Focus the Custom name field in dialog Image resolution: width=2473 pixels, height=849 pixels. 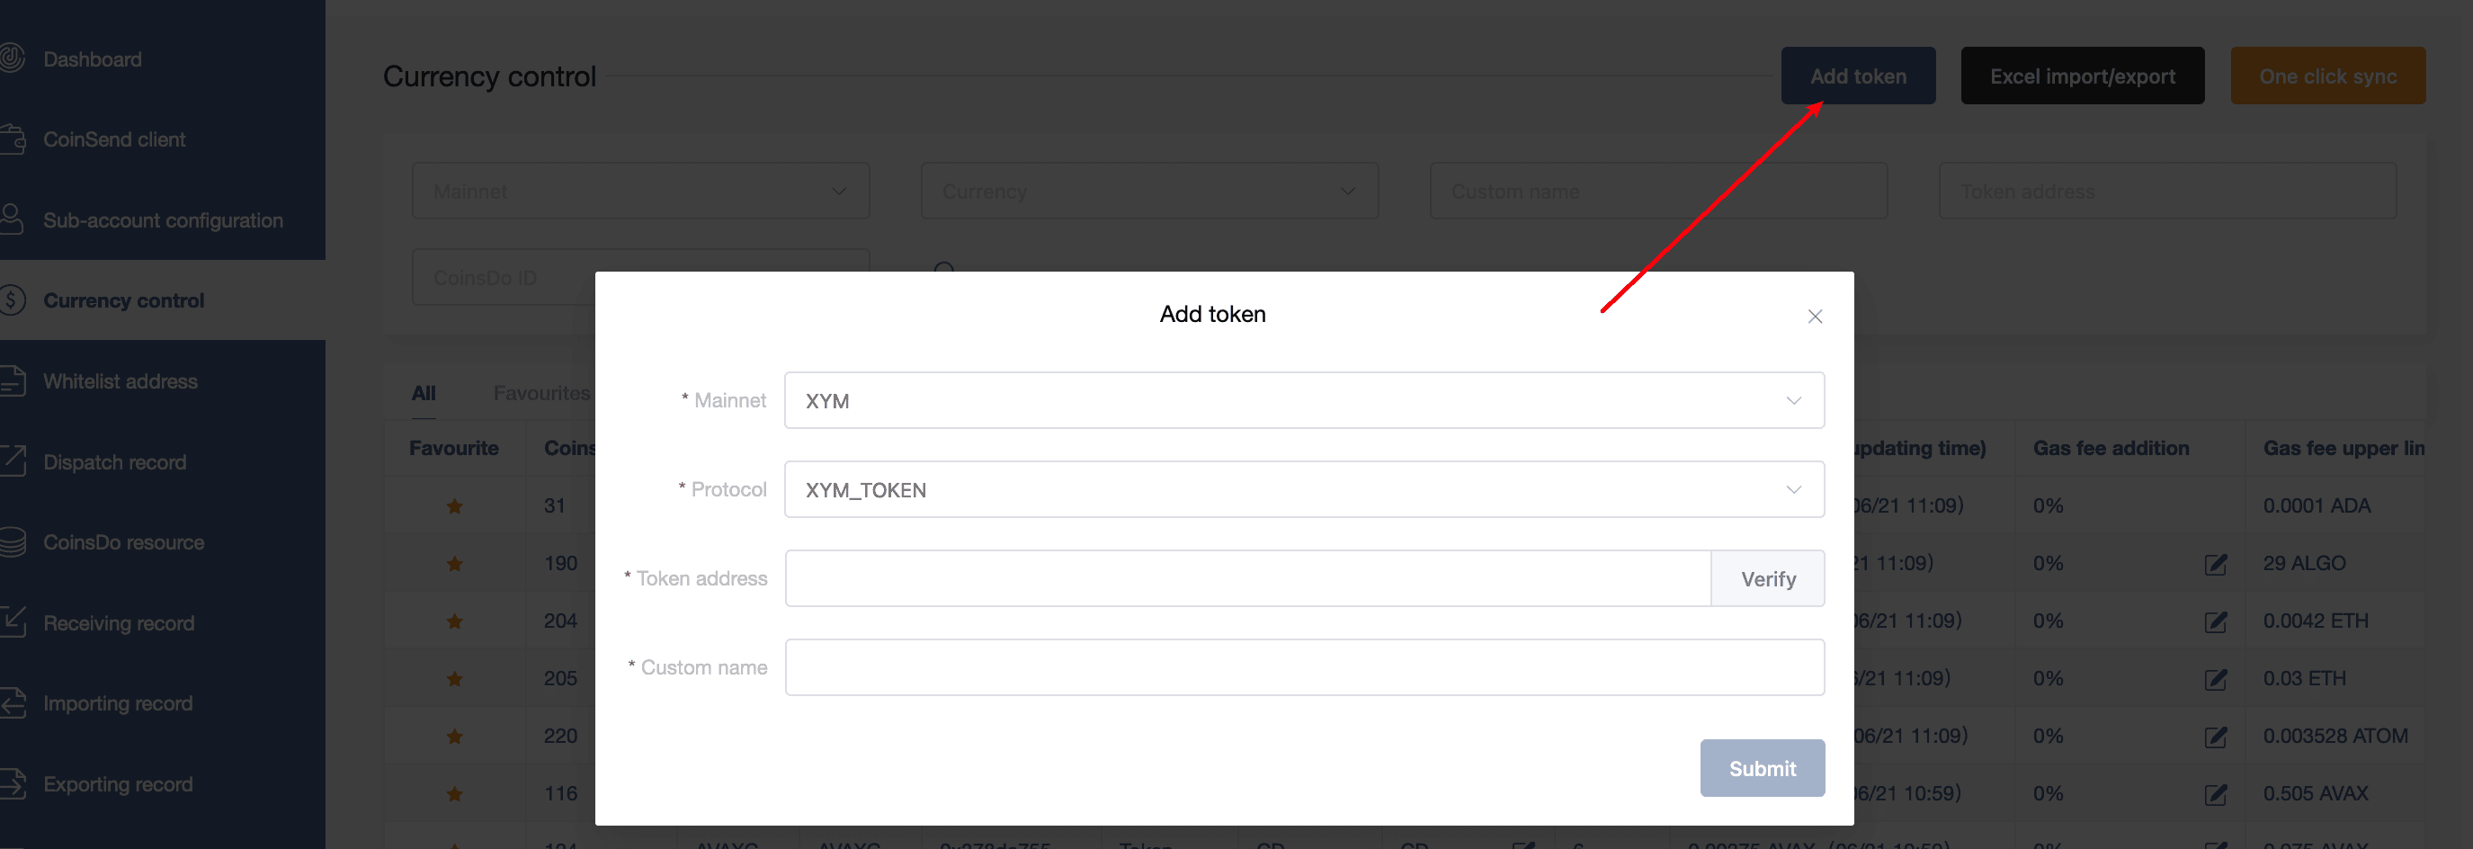coord(1303,667)
